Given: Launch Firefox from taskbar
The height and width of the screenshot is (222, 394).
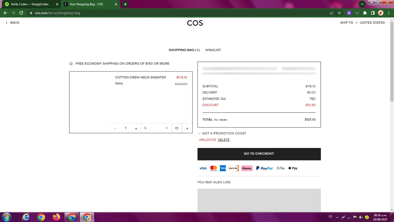Looking at the screenshot, I should click(56, 217).
